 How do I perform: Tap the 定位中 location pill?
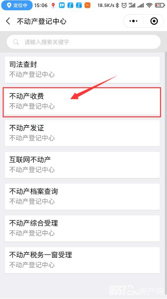17,5
